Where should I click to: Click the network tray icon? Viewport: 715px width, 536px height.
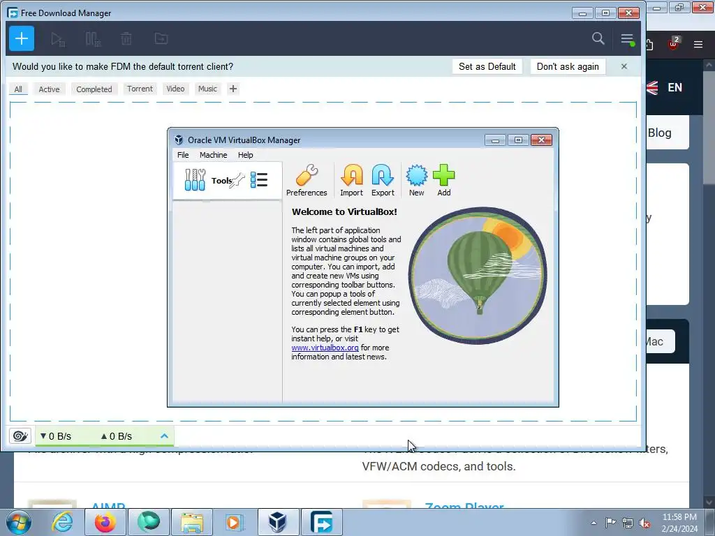(628, 523)
